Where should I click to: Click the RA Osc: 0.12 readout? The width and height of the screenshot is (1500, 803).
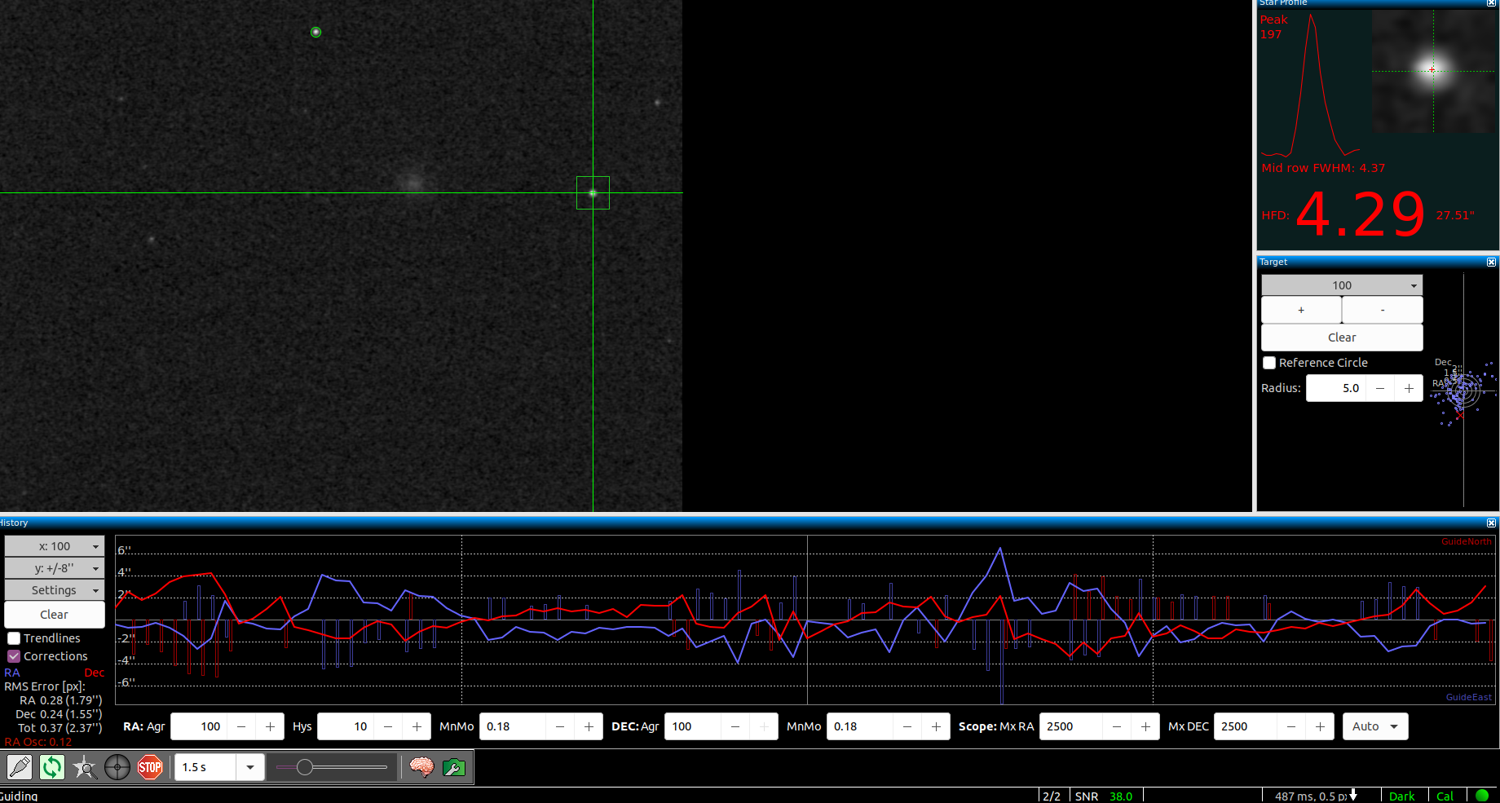pyautogui.click(x=38, y=742)
